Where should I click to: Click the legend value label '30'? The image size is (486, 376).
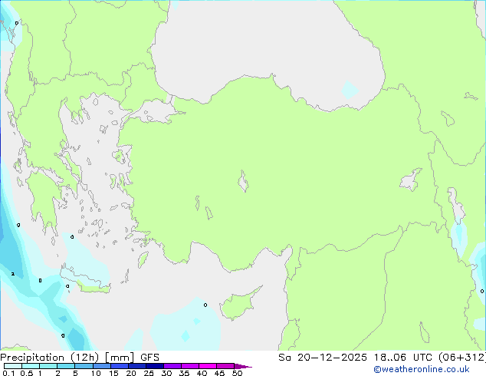[166, 373]
